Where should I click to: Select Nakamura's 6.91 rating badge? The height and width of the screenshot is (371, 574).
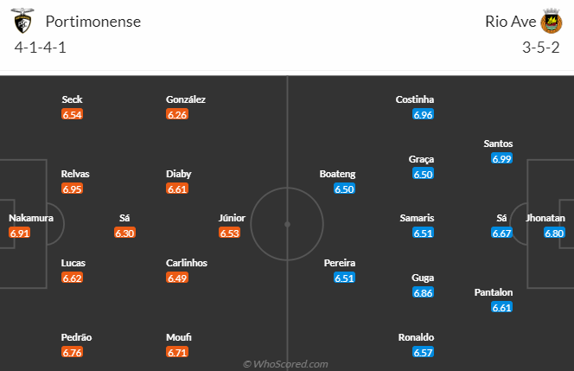20,233
